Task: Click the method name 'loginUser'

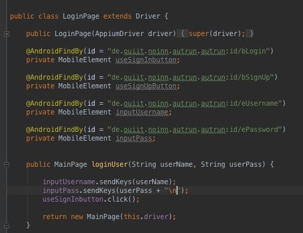Action: tap(110, 164)
